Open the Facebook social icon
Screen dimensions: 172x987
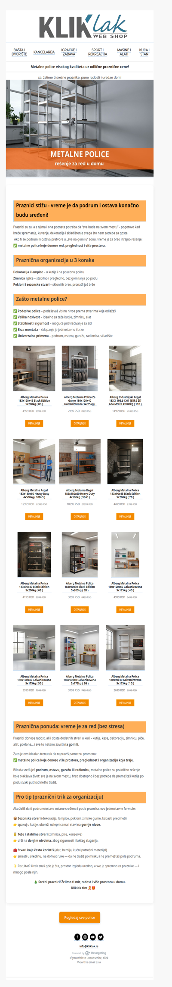point(77,937)
